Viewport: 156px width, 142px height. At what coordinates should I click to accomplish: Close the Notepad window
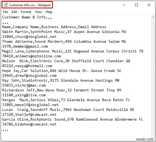(x=149, y=5)
